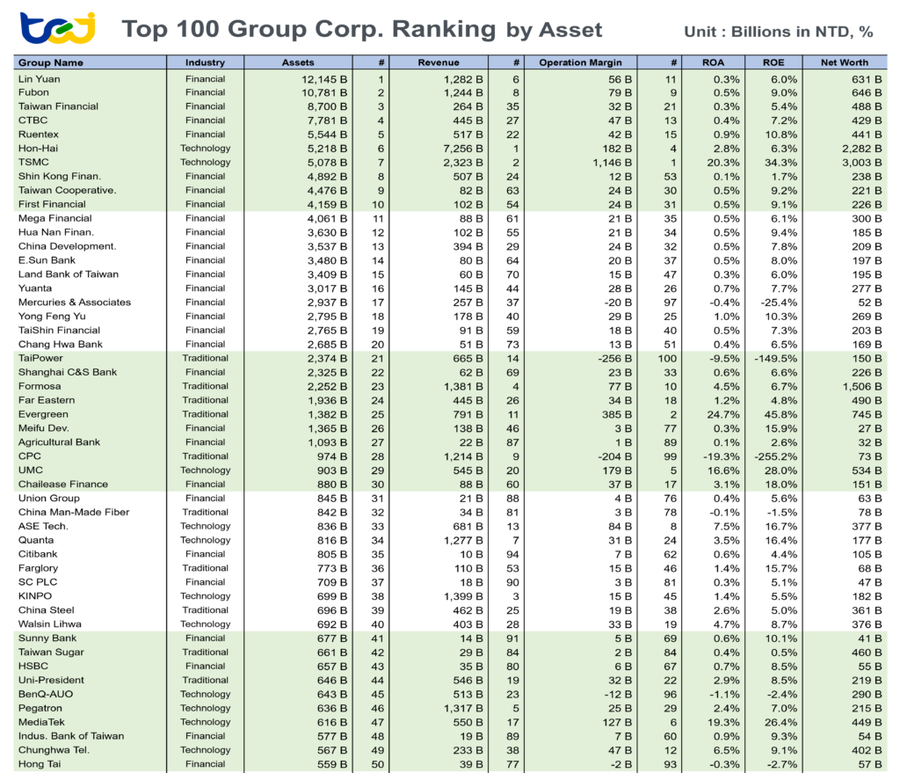Click the Revenue column header
Image resolution: width=900 pixels, height=773 pixels.
point(439,62)
